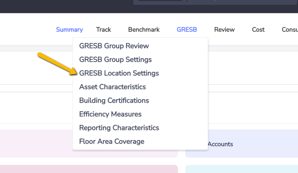The image size is (298, 173).
Task: Open the Accounts card
Action: coord(242,144)
